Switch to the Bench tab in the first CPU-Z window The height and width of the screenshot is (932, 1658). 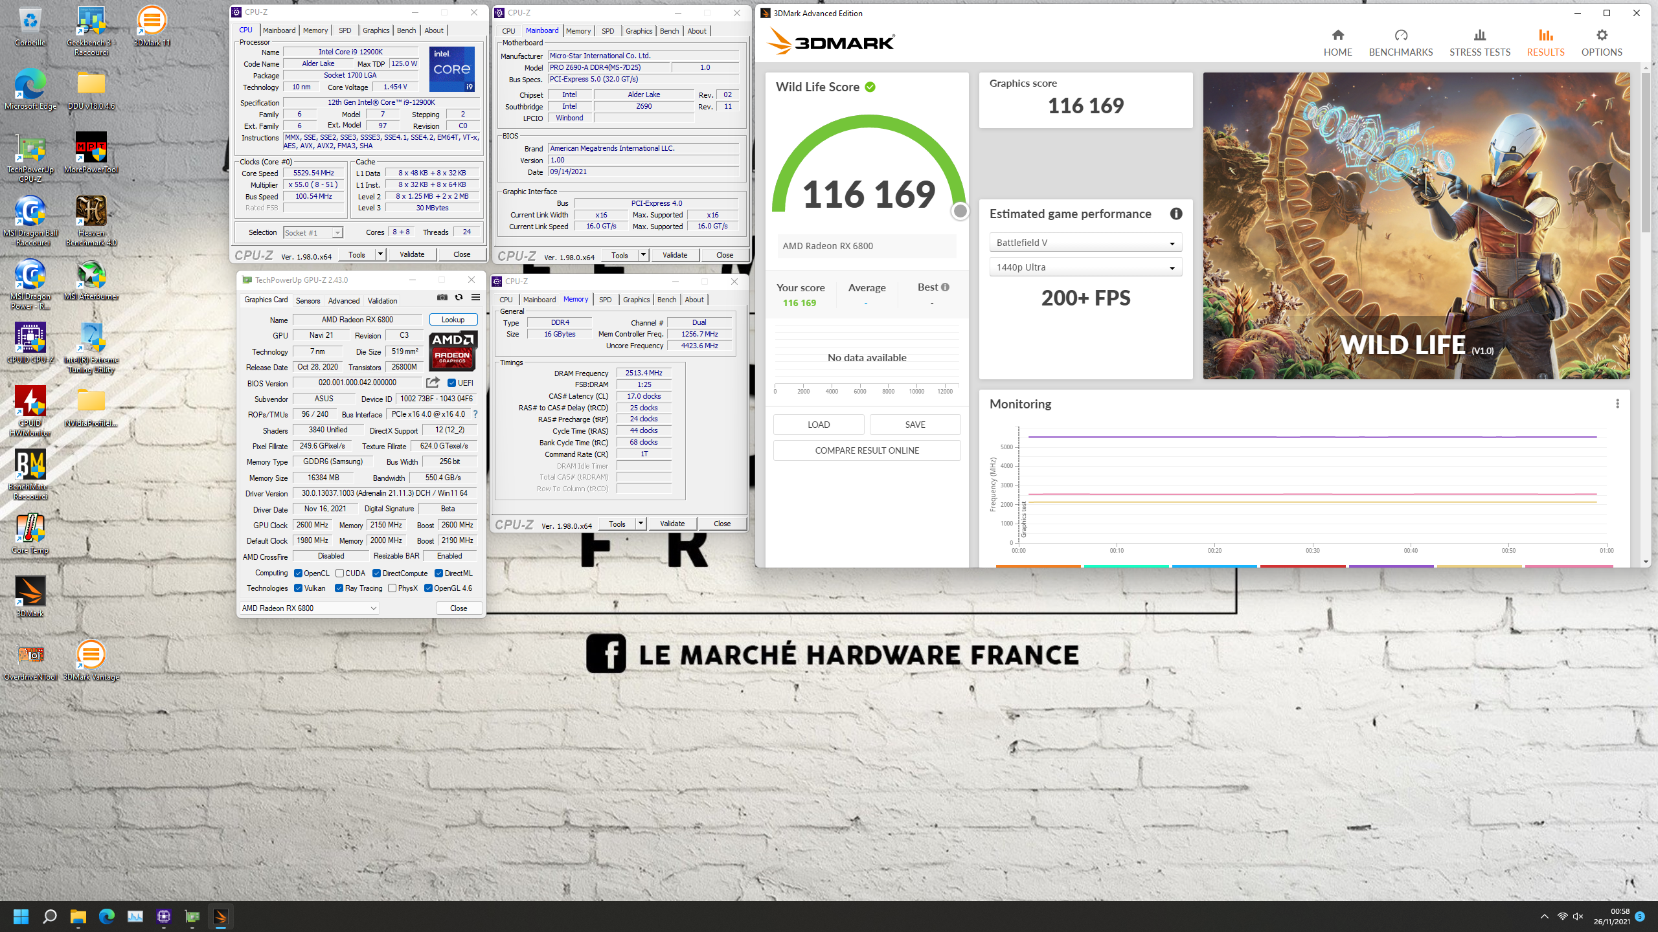click(406, 30)
